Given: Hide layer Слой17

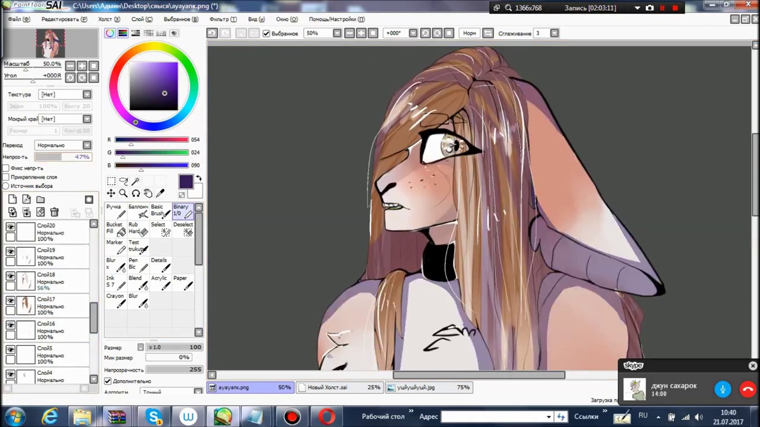Looking at the screenshot, I should [11, 301].
